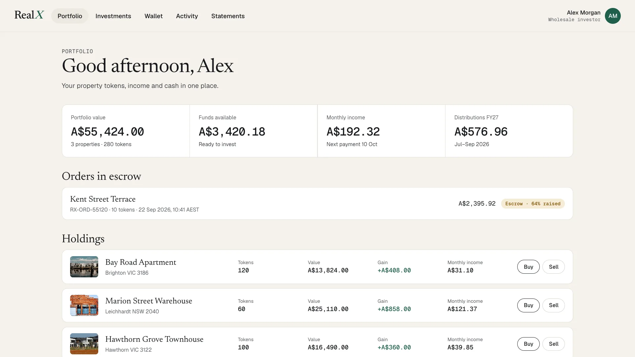Open Hawthorn Grove Townhouse thumbnail photo
The height and width of the screenshot is (357, 635).
click(x=84, y=344)
